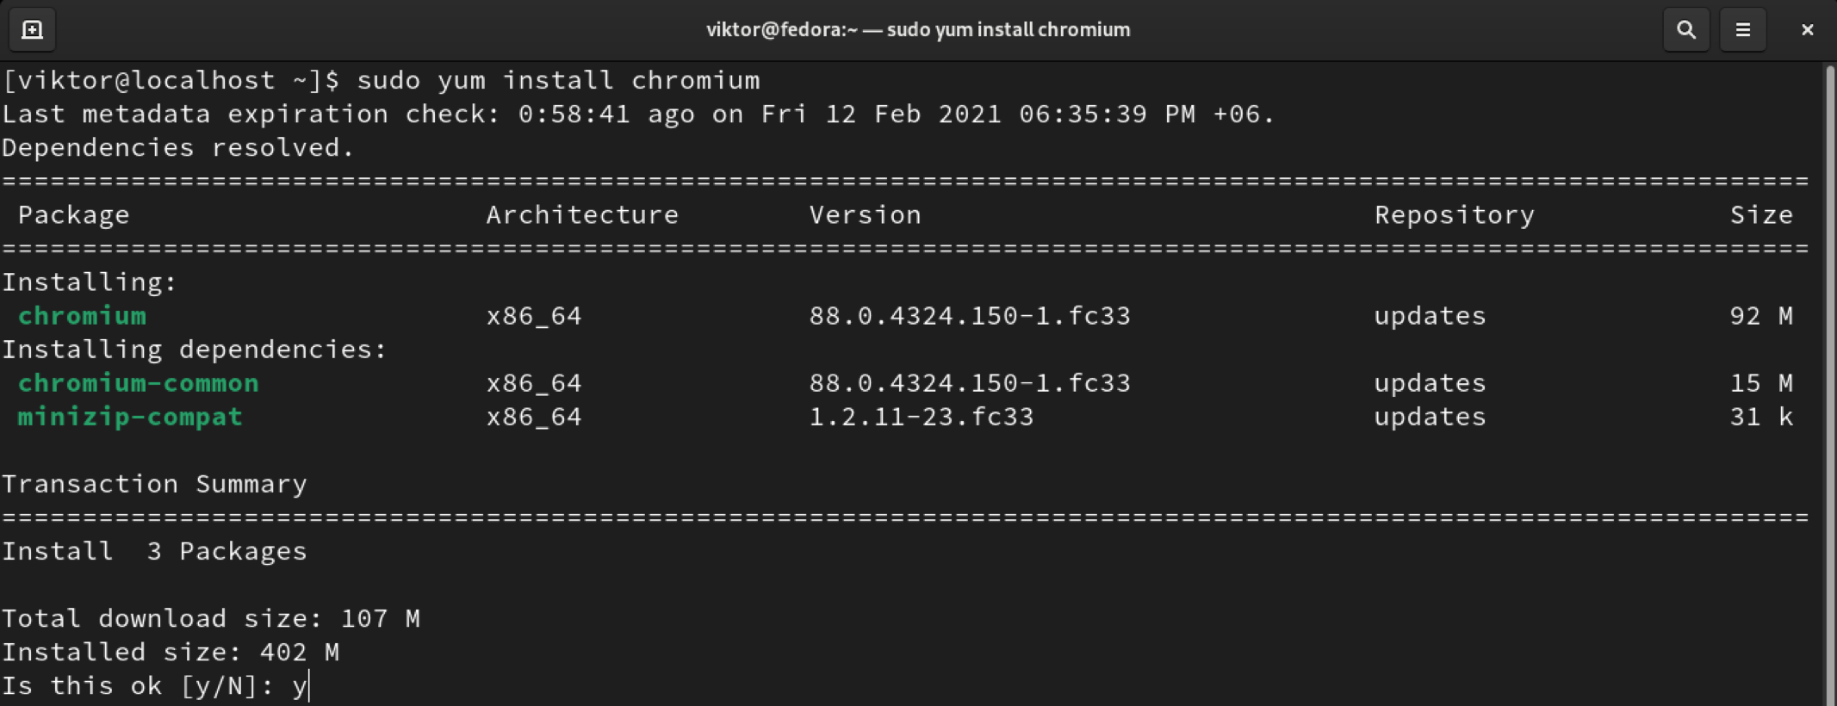Click the 'Total download size: 107 M' line
Screen dimensions: 1837x706
click(211, 618)
